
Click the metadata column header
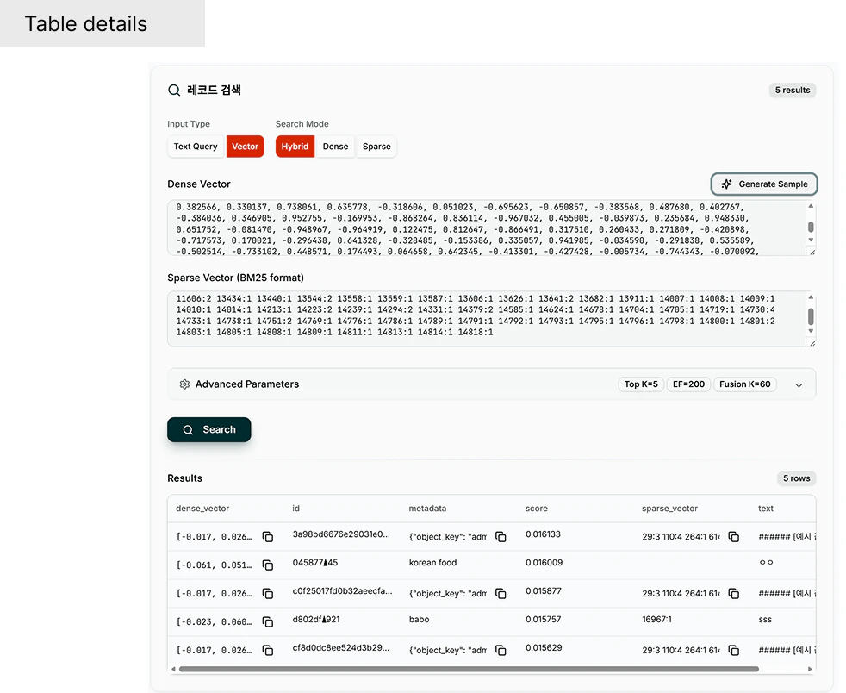pos(427,509)
